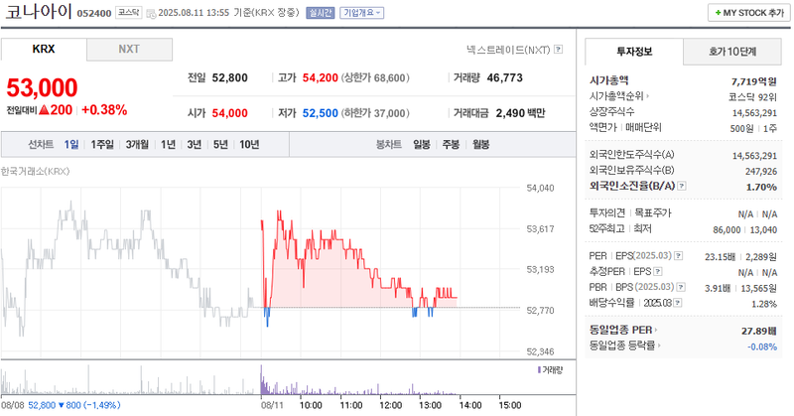Select the 1년 chart period

(x=168, y=144)
